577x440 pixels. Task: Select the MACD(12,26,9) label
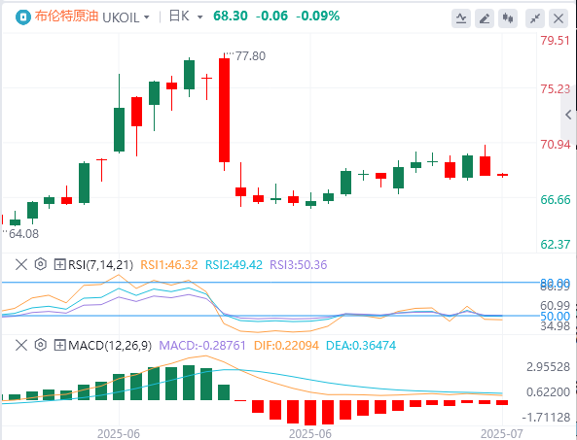[110, 346]
